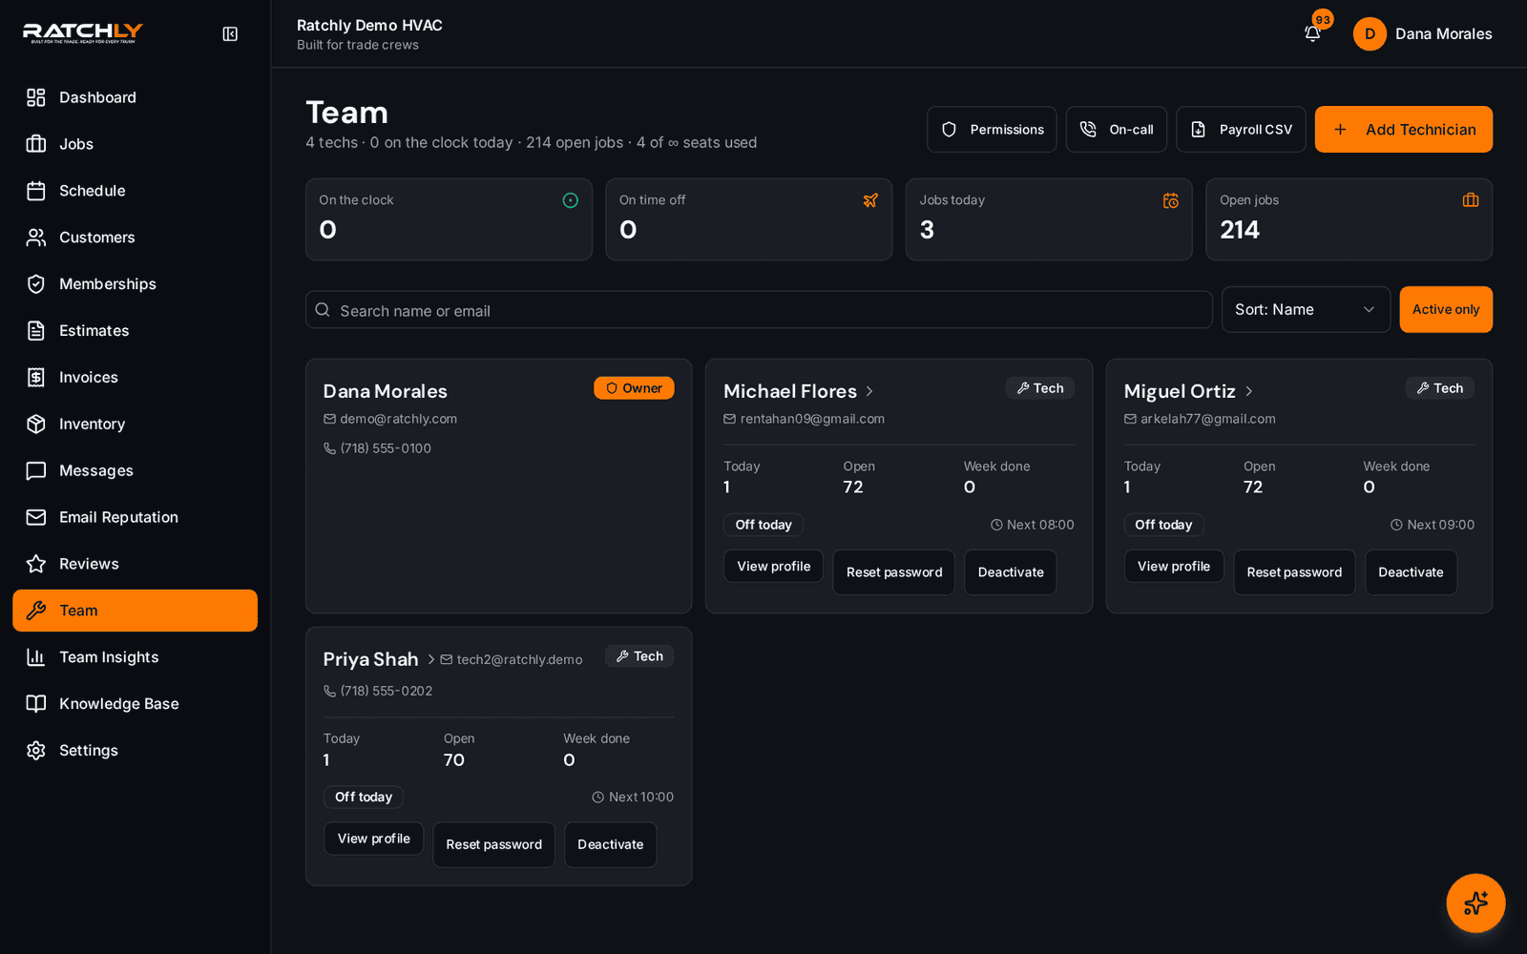This screenshot has height=954, width=1527.
Task: Click the Jobs today calendar-clock icon
Action: click(x=1171, y=200)
